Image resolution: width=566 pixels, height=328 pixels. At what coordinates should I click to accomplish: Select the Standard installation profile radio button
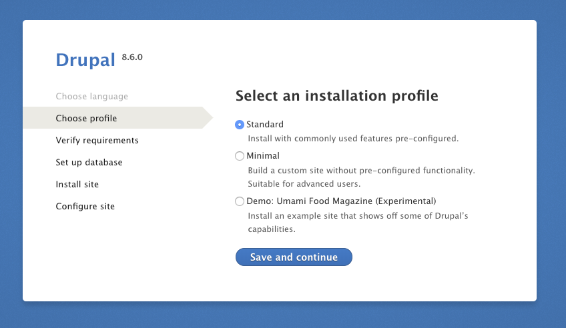point(240,125)
